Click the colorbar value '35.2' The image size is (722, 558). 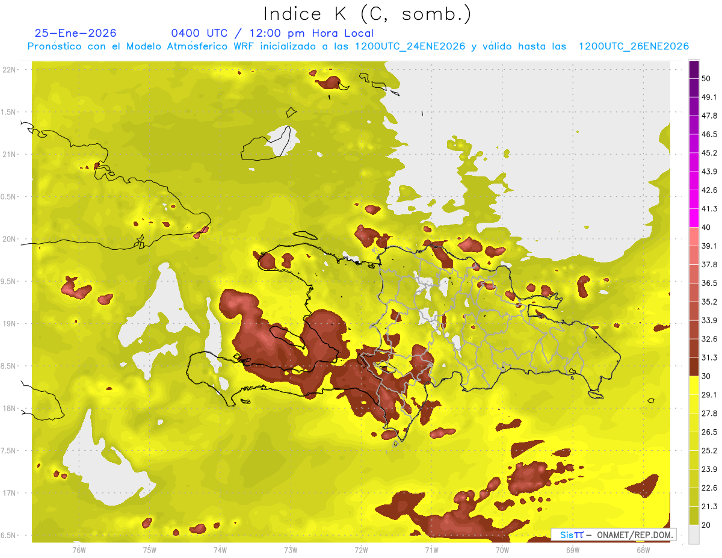click(x=709, y=302)
